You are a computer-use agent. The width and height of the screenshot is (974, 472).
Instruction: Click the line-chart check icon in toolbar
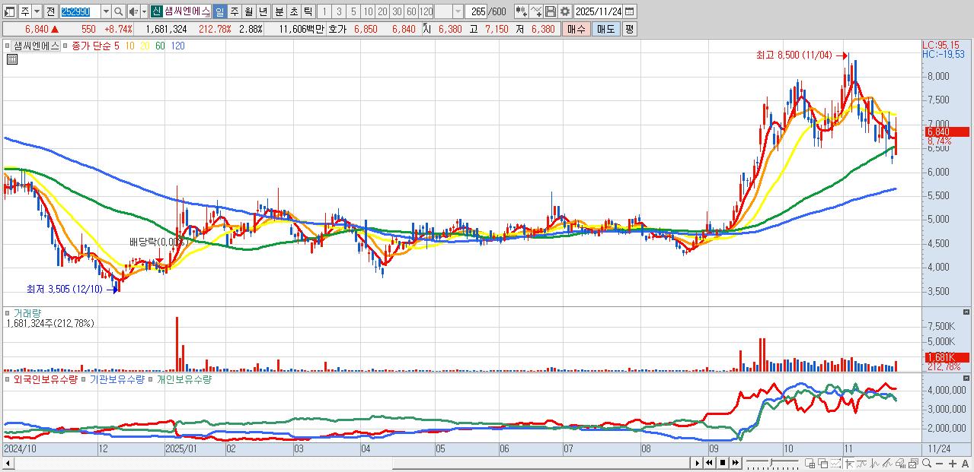(x=536, y=11)
